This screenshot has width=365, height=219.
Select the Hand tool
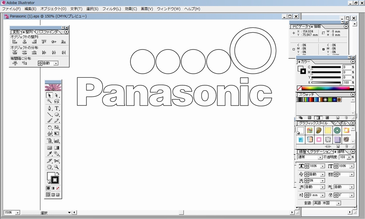click(x=50, y=167)
